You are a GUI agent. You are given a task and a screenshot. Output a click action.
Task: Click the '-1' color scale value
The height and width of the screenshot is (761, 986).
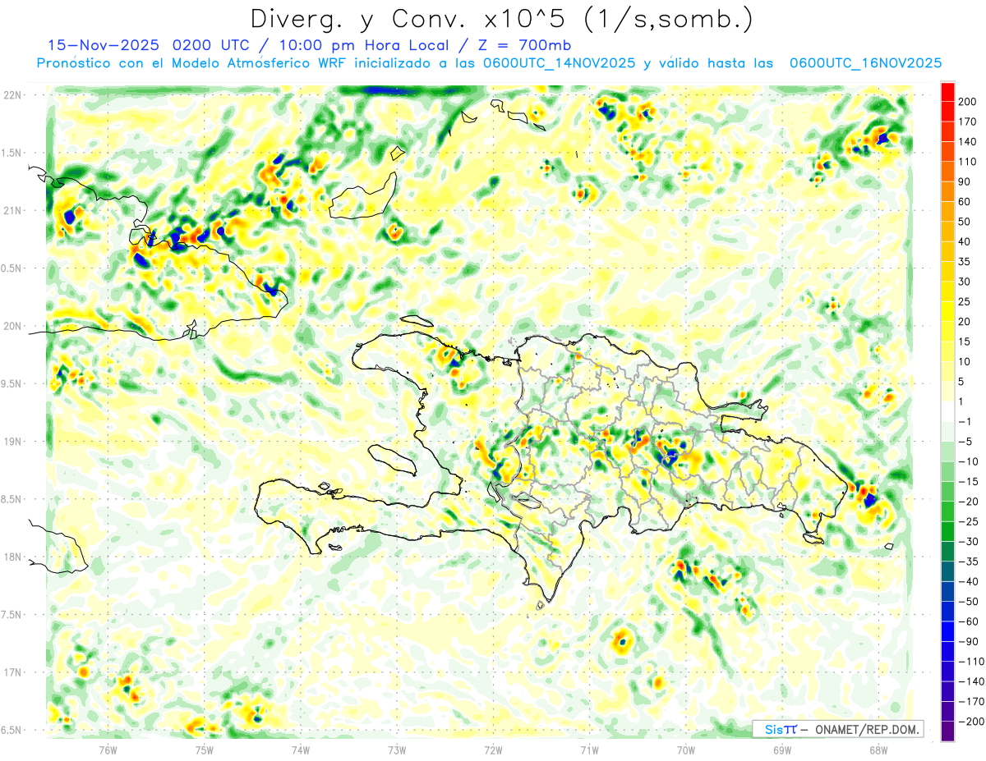pyautogui.click(x=966, y=421)
